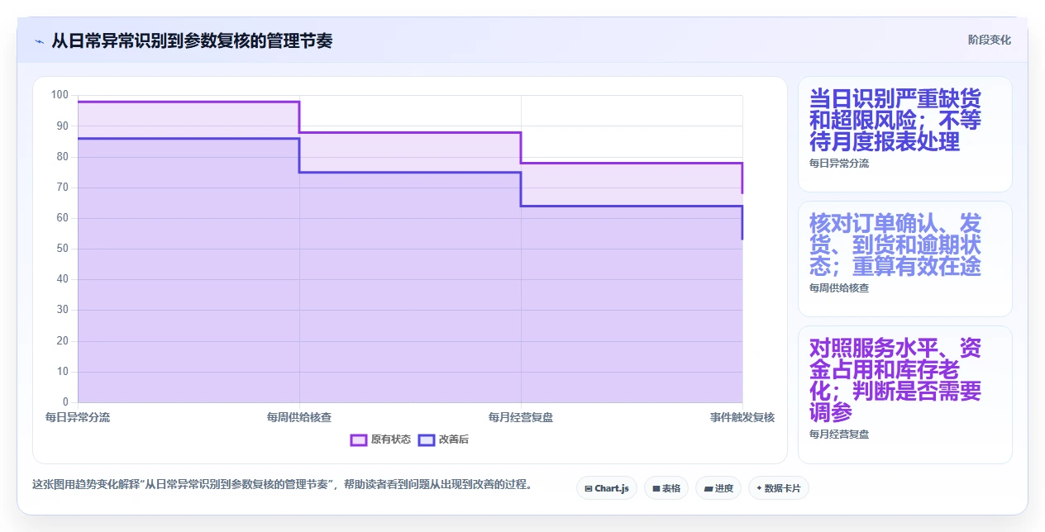The width and height of the screenshot is (1045, 532).
Task: Toggle the 原有状态 legend swatch
Action: (x=358, y=439)
